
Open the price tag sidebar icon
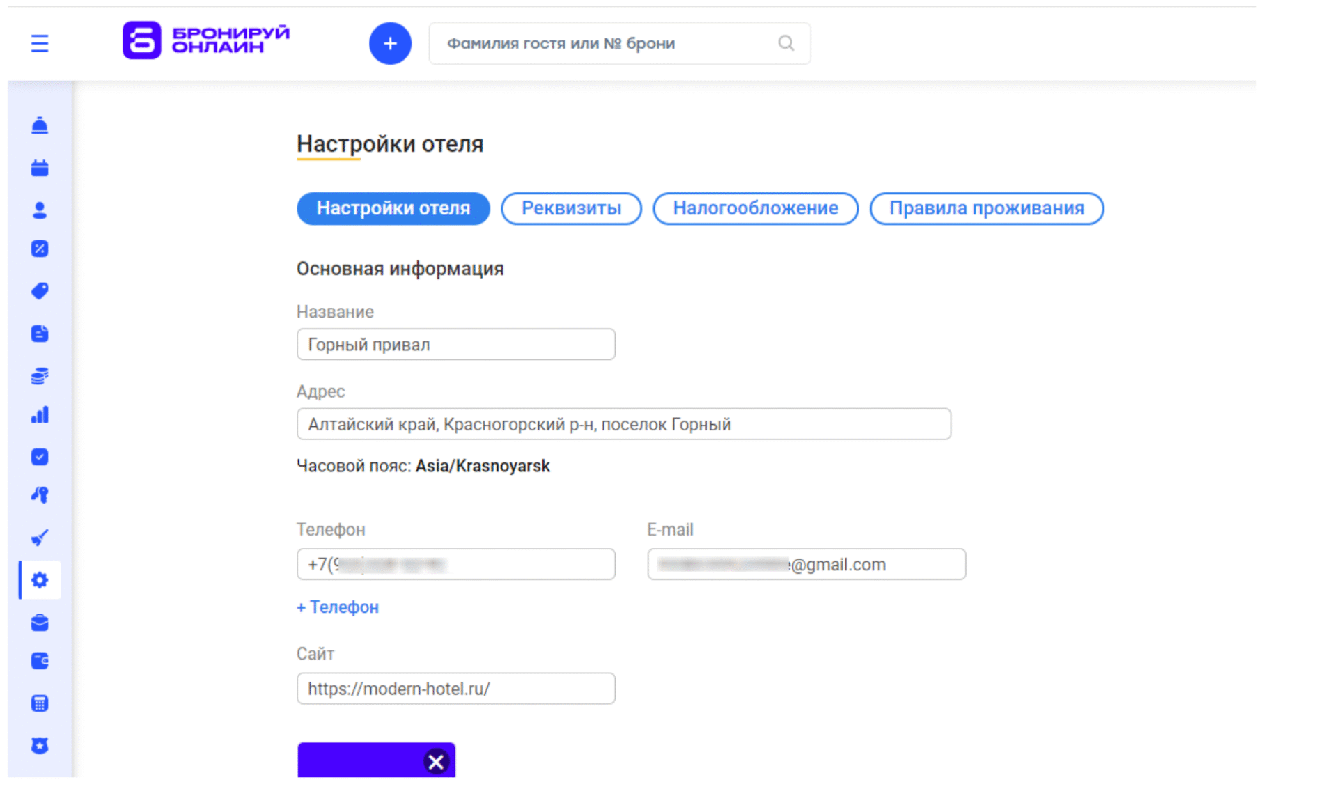point(40,291)
